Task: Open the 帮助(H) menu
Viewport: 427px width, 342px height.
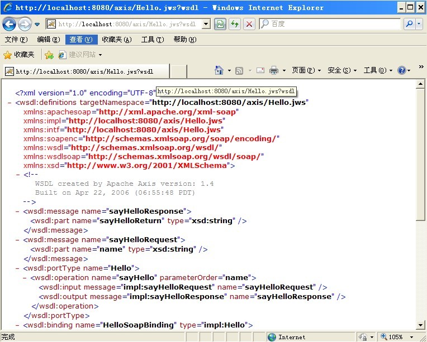Action: pos(185,40)
